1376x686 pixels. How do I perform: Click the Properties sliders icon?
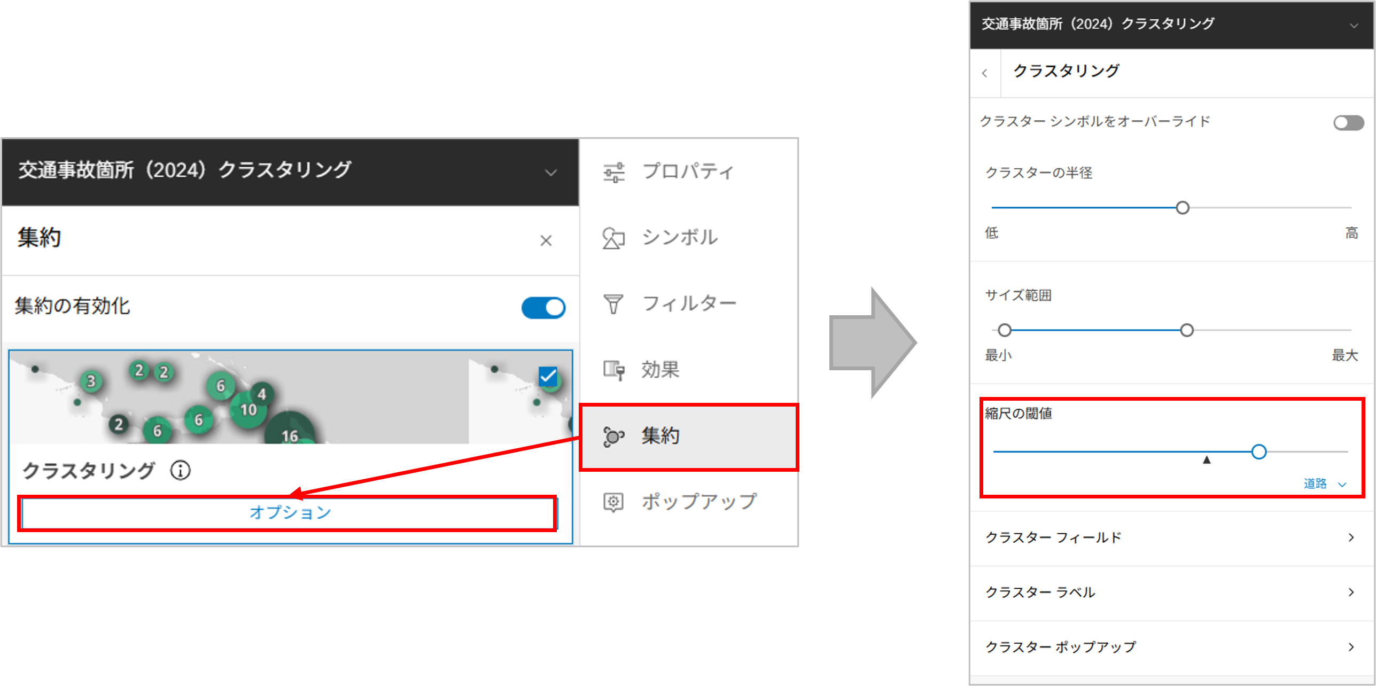tap(613, 172)
